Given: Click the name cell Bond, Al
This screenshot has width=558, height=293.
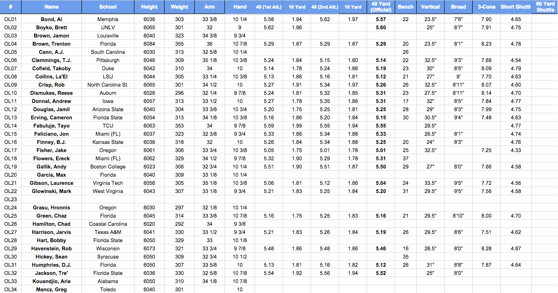Looking at the screenshot, I should (x=51, y=19).
